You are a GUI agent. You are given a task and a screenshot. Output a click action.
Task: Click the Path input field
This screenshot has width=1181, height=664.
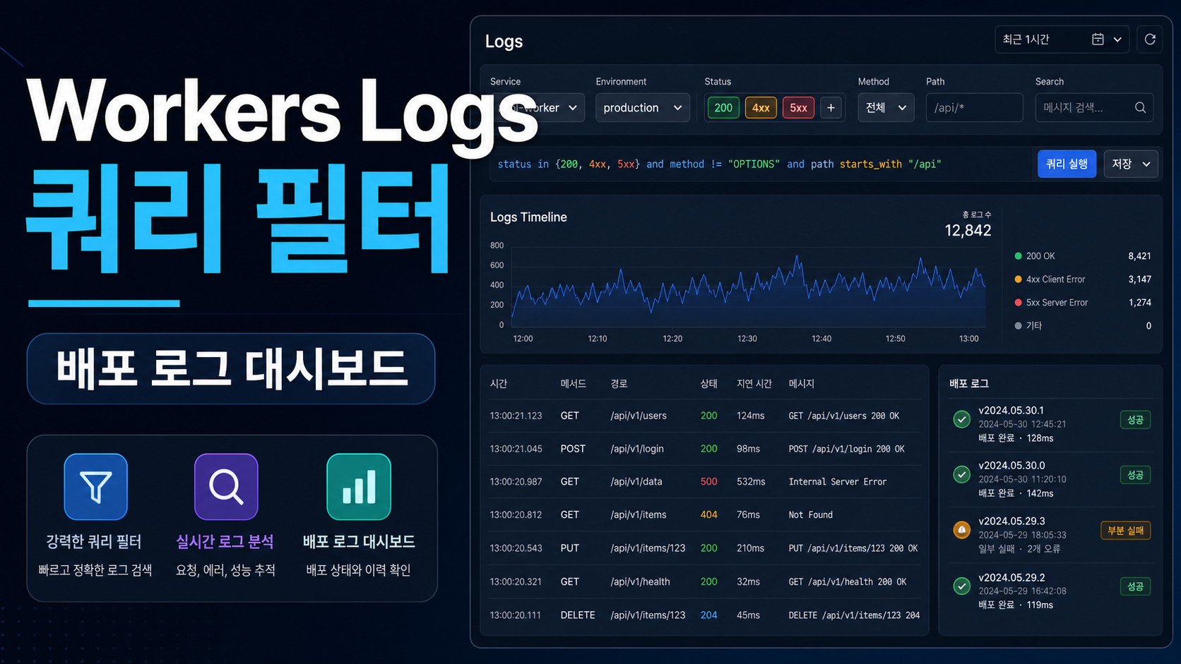974,108
